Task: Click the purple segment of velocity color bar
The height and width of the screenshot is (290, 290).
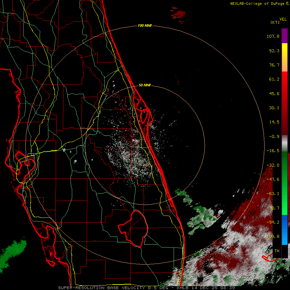Action: coord(285,36)
